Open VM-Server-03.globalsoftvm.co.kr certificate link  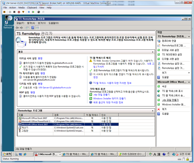pos(55,88)
